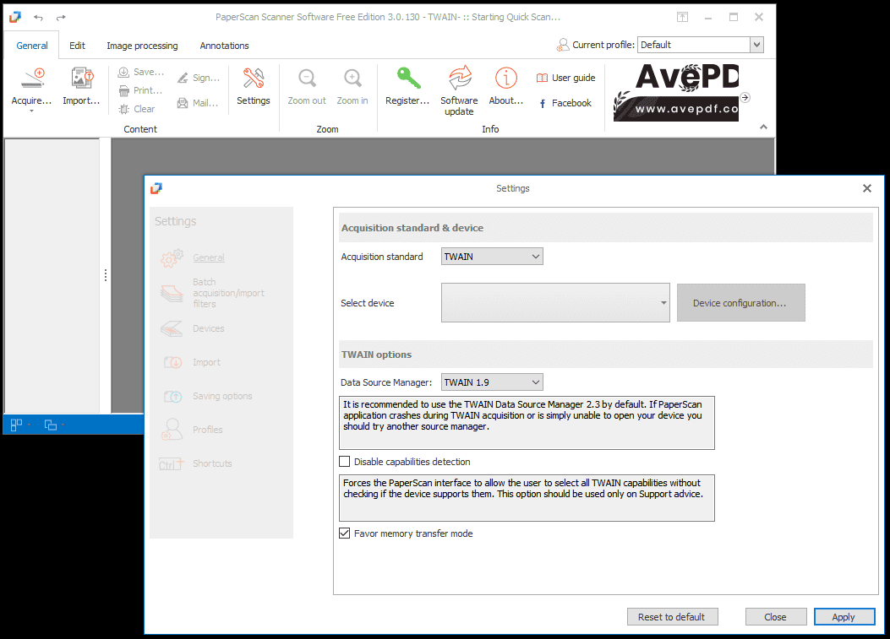Open the User guide
Viewport: 890px width, 639px height.
(x=566, y=78)
